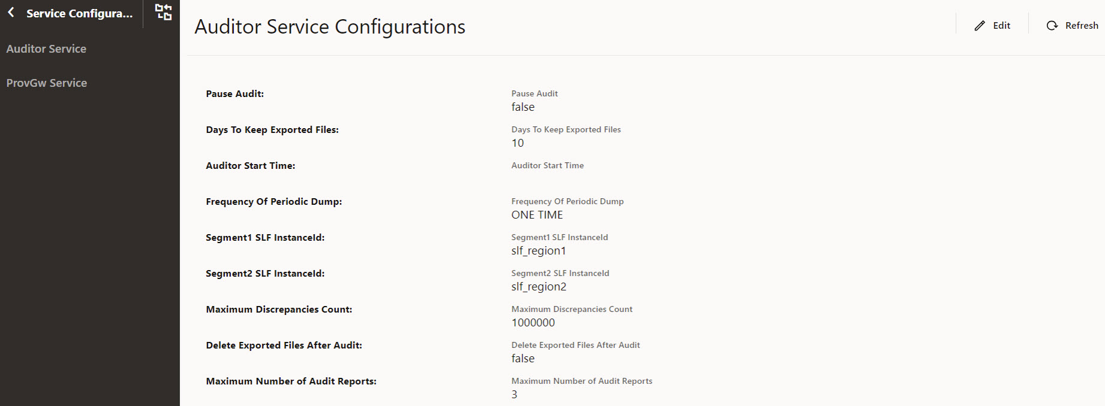Click the Delete Exported Files After Audit value false
1105x406 pixels.
[x=523, y=359]
